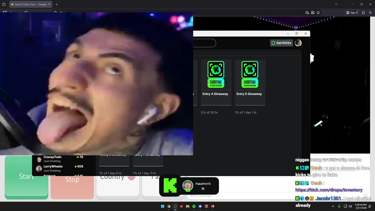Click the Oouh username before free kicks message

[x=316, y=168]
